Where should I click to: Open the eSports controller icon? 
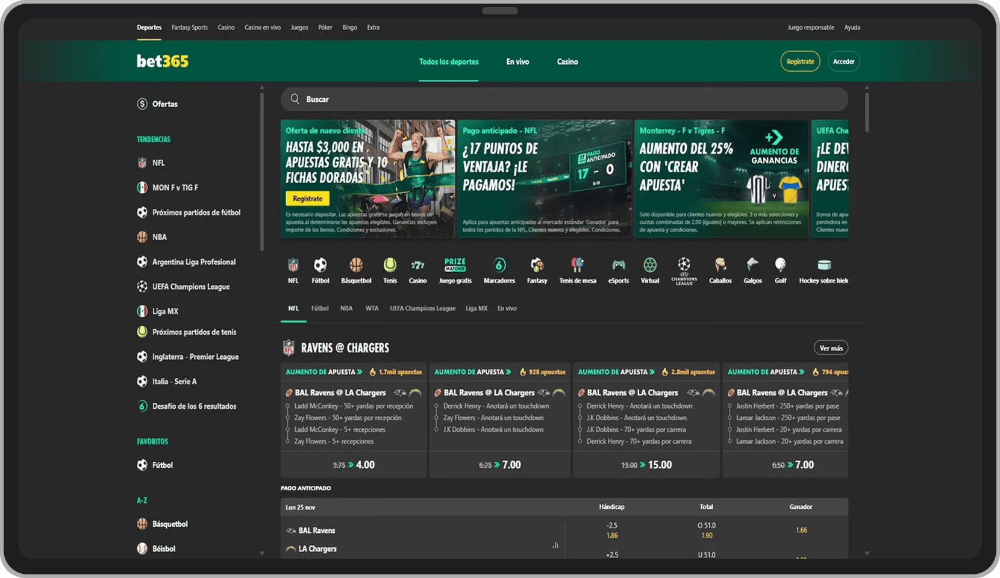(x=618, y=266)
